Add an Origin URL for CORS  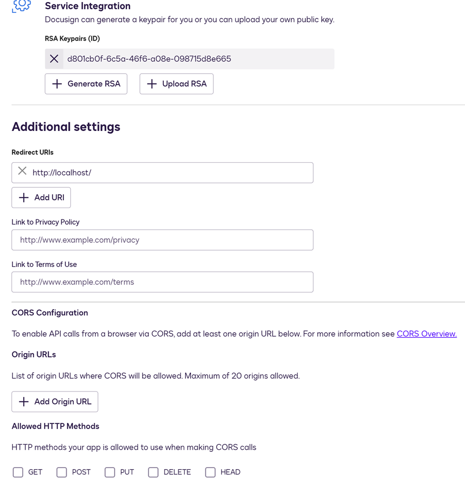pos(55,402)
